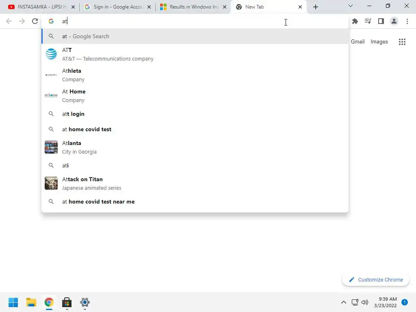The height and width of the screenshot is (312, 416).
Task: Click the Atlanta city thumbnail
Action: (x=51, y=147)
